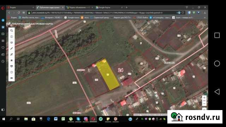Image resolution: width=226 pixels, height=127 pixels.
Task: Open the downloads icon in browser toolbar
Action: tap(205, 13)
